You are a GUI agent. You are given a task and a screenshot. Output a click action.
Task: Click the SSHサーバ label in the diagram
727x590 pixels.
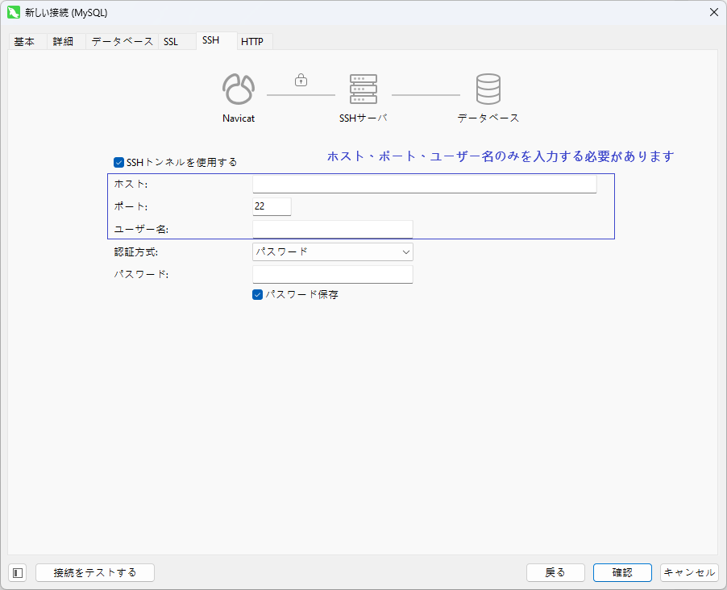click(x=363, y=118)
